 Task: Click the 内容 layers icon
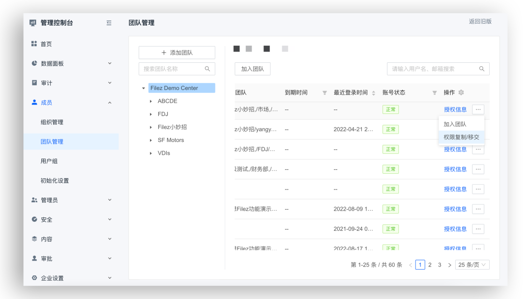point(34,239)
